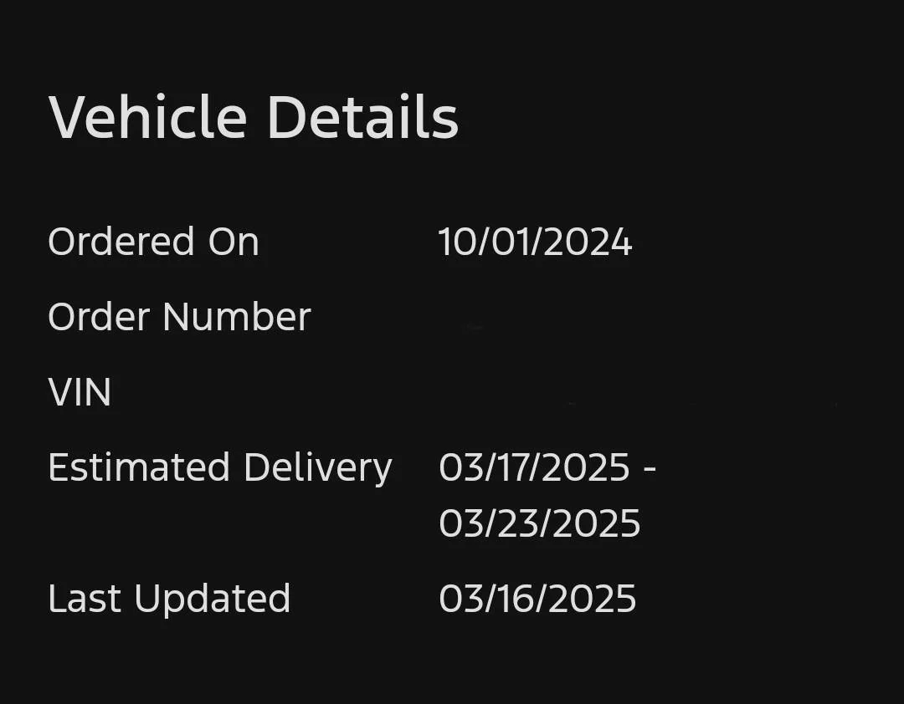Viewport: 904px width, 704px height.
Task: Click delivery end date 03/23/2025
Action: point(539,523)
